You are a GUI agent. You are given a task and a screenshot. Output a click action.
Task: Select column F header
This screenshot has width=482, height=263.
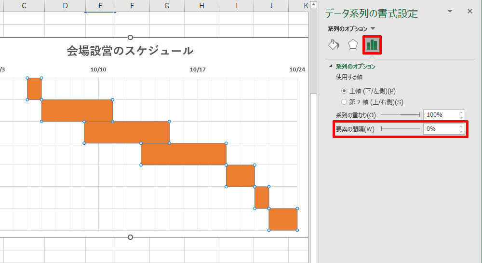[132, 5]
